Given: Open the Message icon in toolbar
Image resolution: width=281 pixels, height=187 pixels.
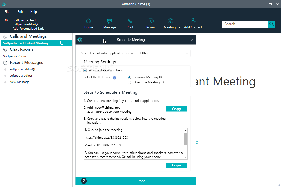Looking at the screenshot, I should click(x=109, y=21).
